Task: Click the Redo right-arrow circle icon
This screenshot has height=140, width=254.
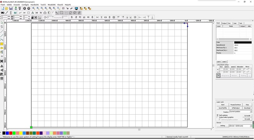Action: [29, 9]
